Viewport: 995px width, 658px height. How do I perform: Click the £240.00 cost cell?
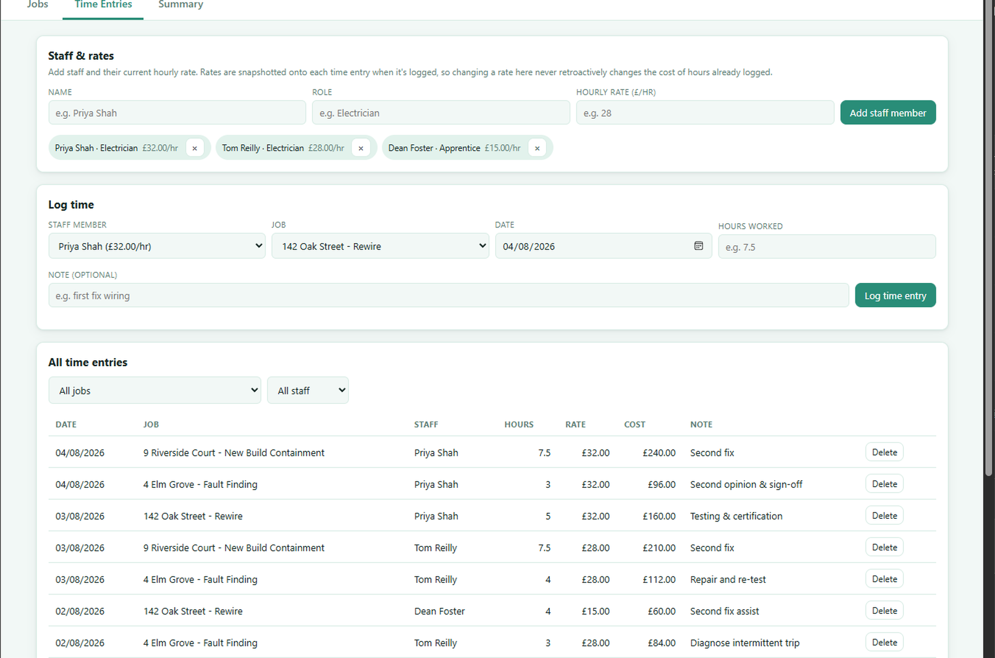(659, 452)
